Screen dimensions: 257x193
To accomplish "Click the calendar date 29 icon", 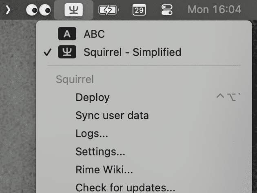I will point(139,9).
